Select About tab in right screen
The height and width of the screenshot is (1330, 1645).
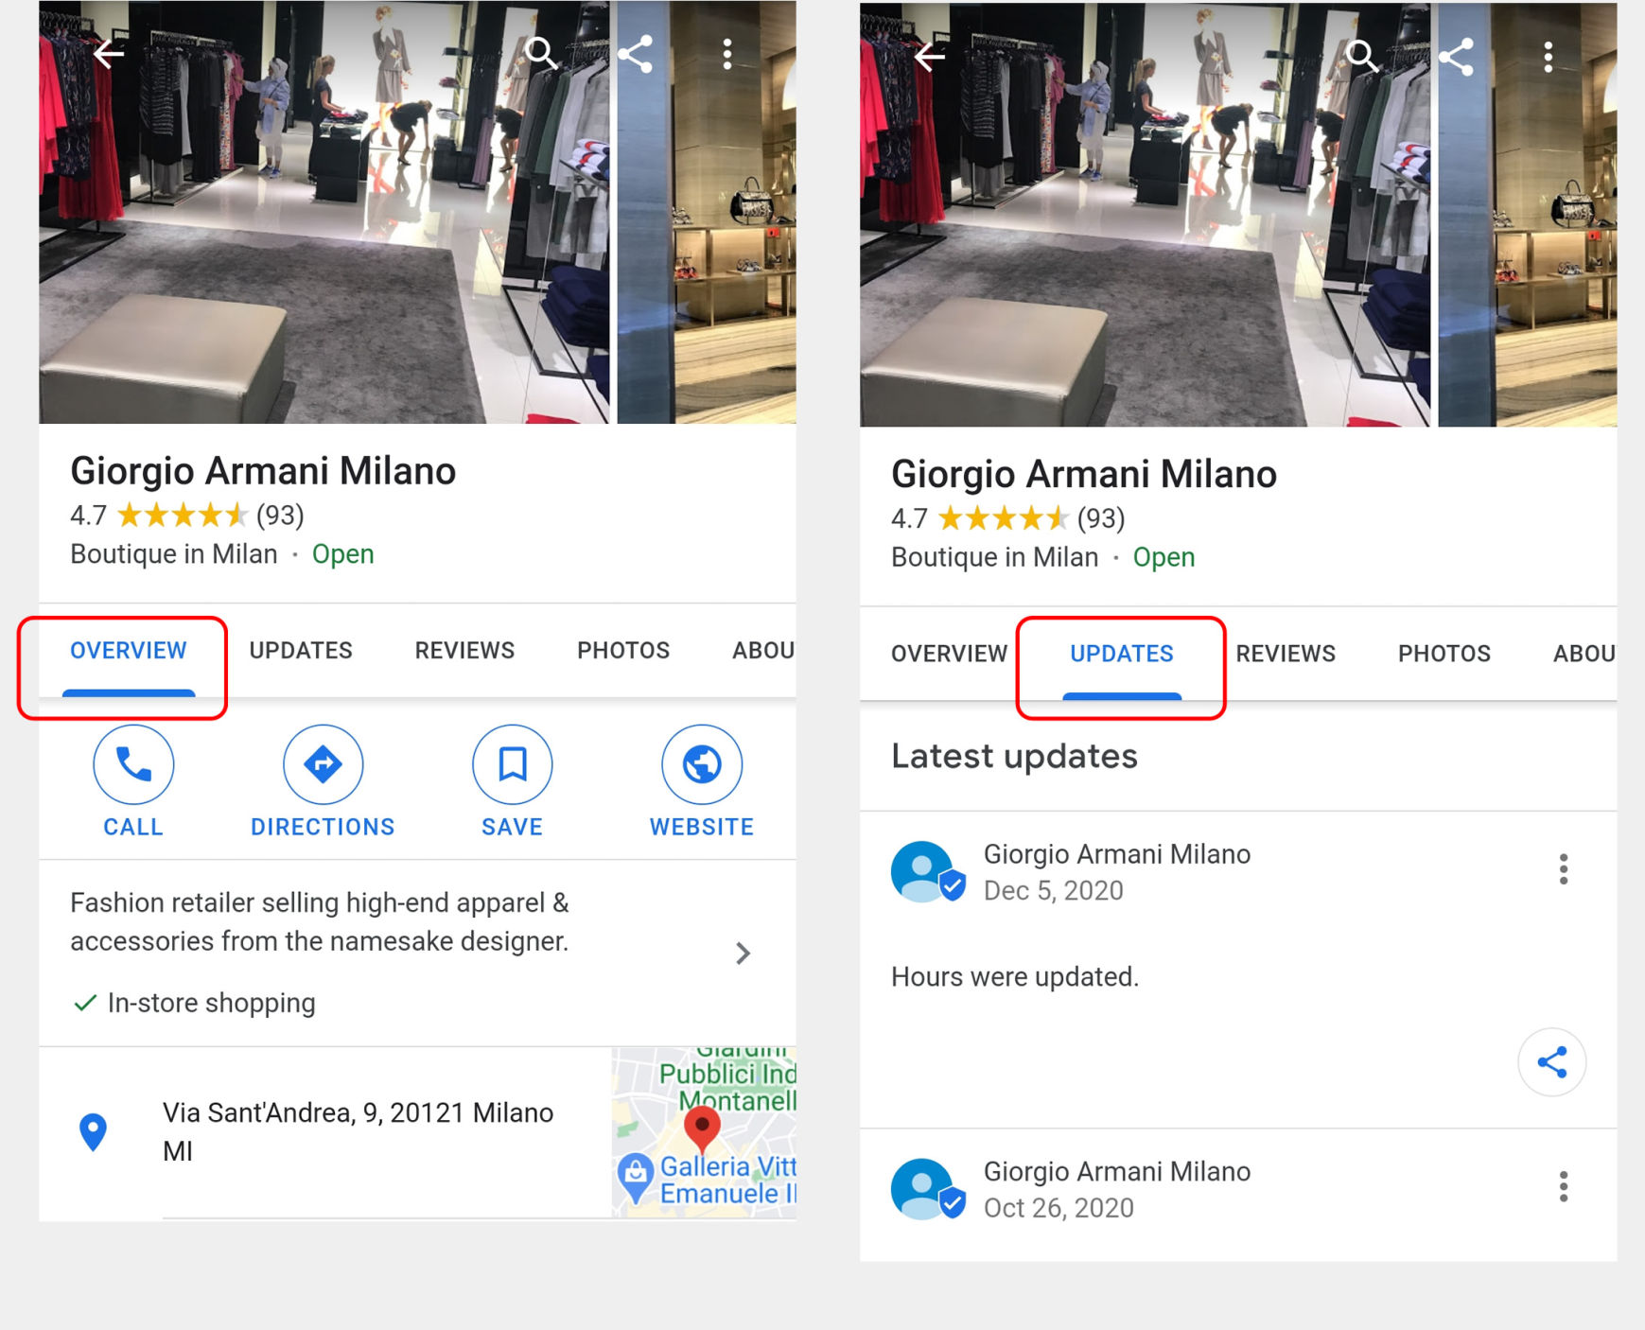pyautogui.click(x=1584, y=654)
